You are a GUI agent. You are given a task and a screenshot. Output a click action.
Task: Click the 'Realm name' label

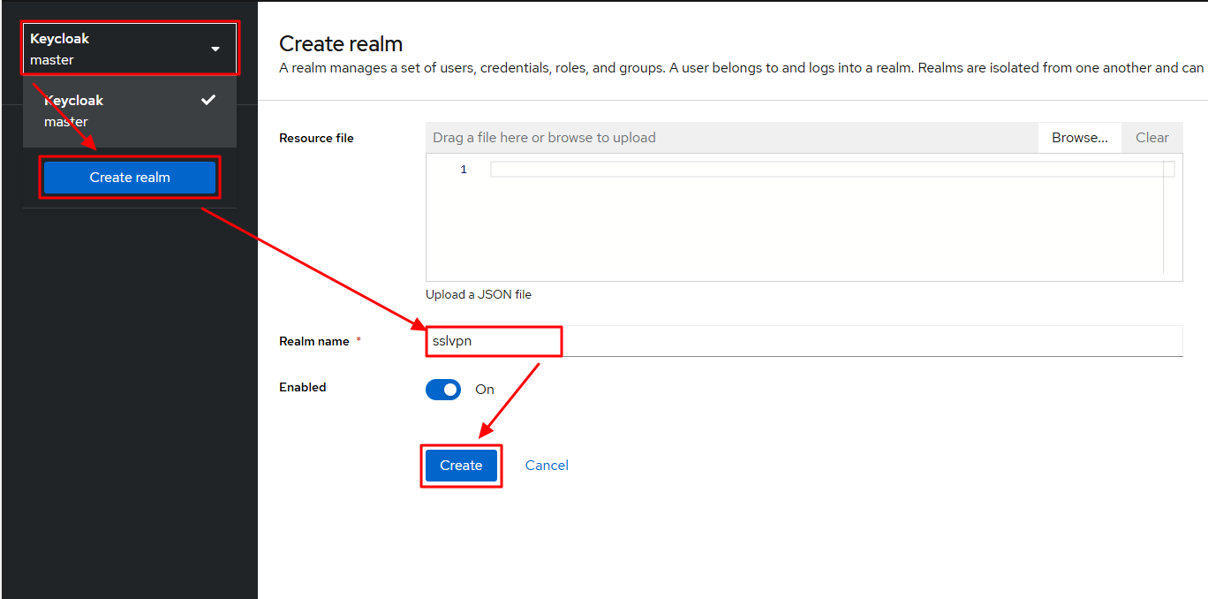[314, 341]
